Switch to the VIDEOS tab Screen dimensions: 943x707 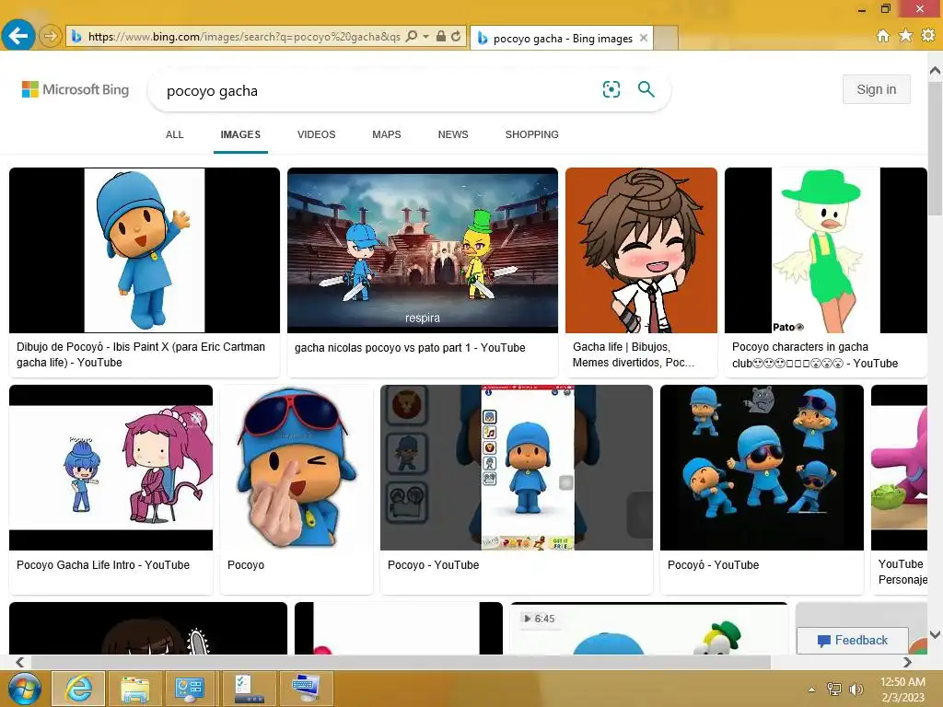click(317, 134)
